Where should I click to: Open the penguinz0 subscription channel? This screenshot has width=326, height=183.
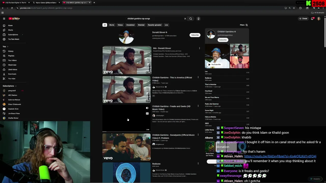pos(12,90)
